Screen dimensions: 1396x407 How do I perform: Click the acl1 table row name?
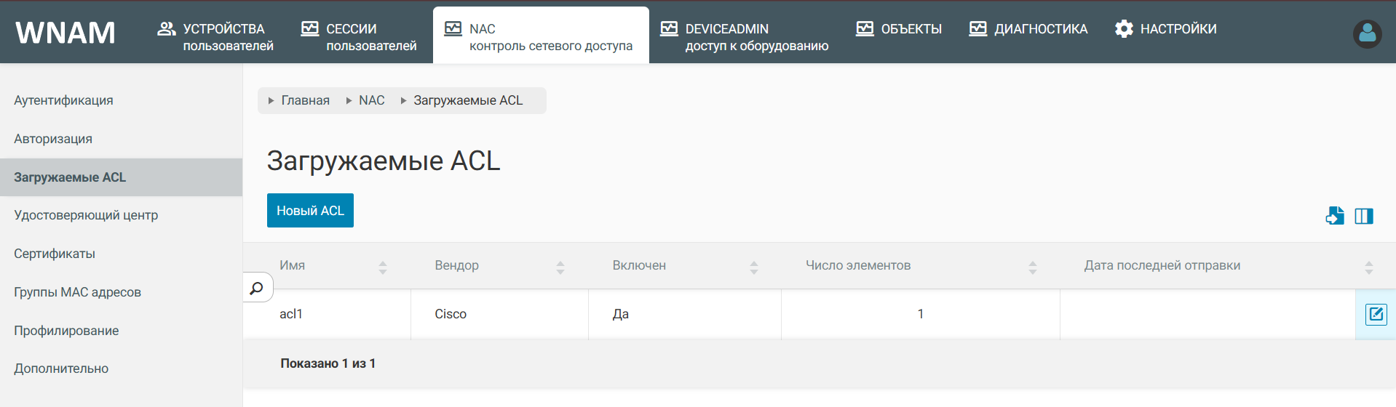click(291, 314)
